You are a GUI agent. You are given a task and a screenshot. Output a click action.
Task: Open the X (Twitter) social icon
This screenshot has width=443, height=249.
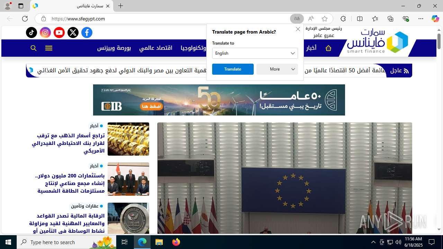(73, 33)
